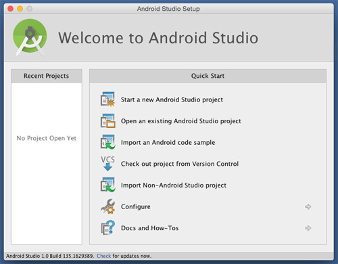Click the No Project Open Yet text
This screenshot has height=264, width=338.
click(47, 138)
